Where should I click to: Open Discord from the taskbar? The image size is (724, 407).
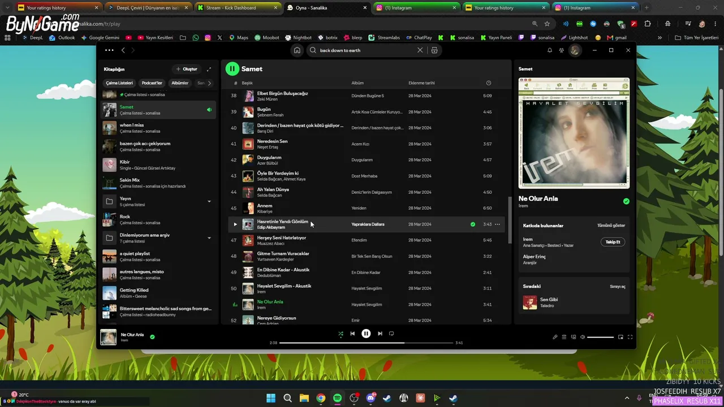pos(370,398)
